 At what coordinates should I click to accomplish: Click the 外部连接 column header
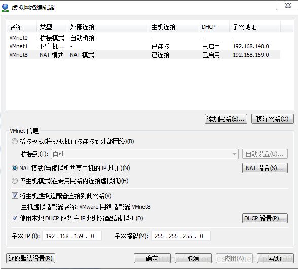click(107, 27)
